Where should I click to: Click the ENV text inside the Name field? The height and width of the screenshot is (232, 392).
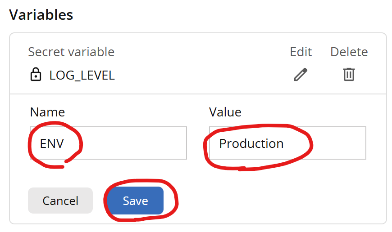[52, 143]
